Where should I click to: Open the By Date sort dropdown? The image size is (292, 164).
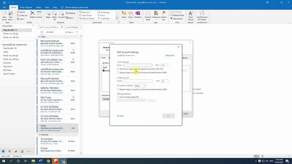click(70, 32)
